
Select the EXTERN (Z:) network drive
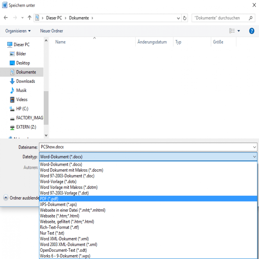(x=23, y=127)
